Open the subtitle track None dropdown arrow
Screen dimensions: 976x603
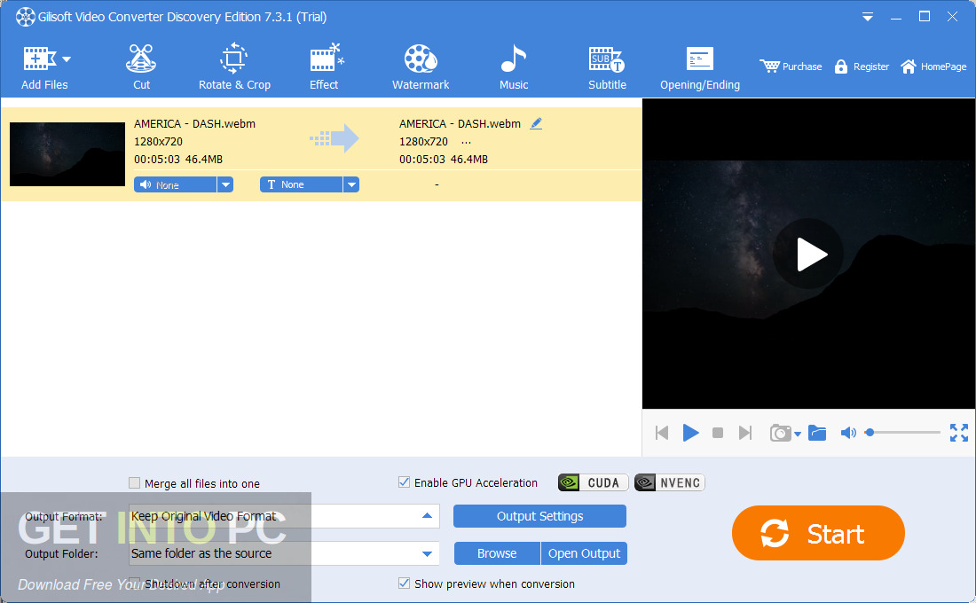pyautogui.click(x=351, y=184)
